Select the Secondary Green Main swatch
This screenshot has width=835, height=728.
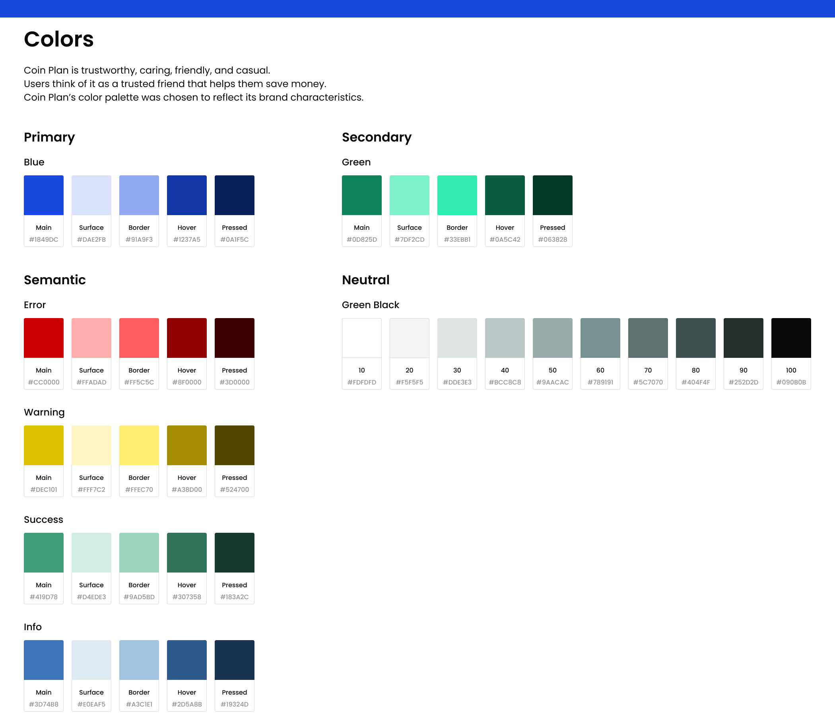(361, 195)
